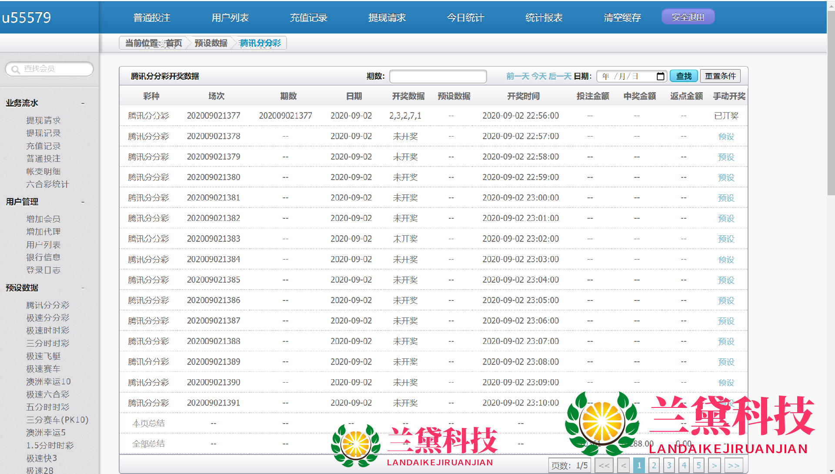This screenshot has width=835, height=474.
Task: Click the previous page < arrow
Action: click(623, 465)
